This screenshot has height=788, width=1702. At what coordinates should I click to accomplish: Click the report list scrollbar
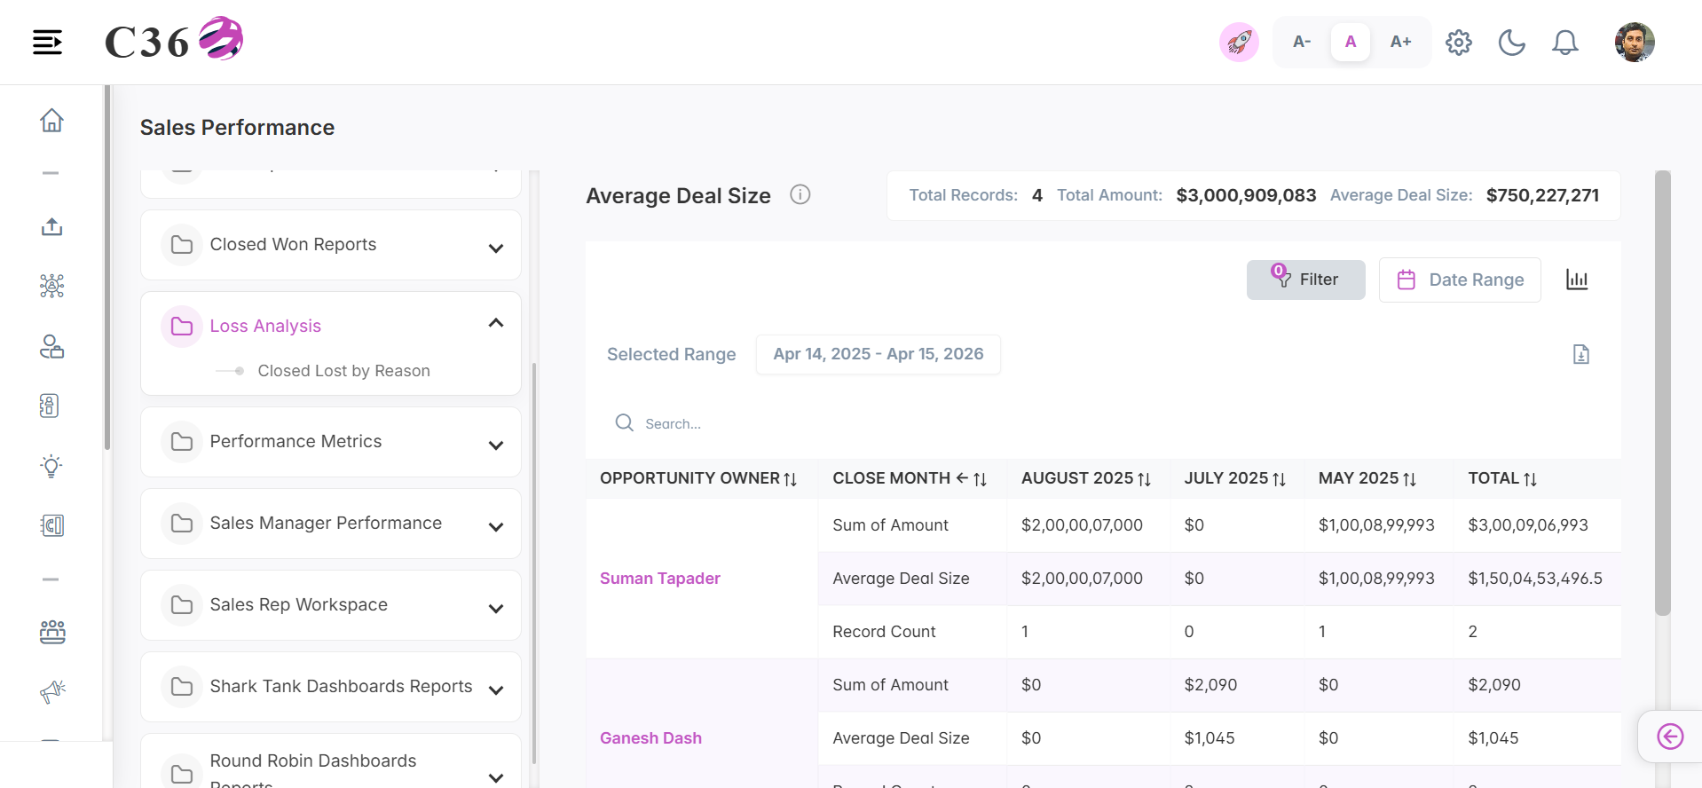click(x=533, y=563)
